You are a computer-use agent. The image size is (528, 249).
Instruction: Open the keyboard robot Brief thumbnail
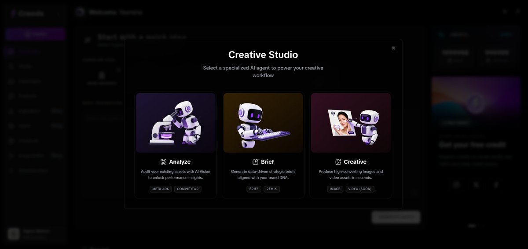tap(263, 123)
